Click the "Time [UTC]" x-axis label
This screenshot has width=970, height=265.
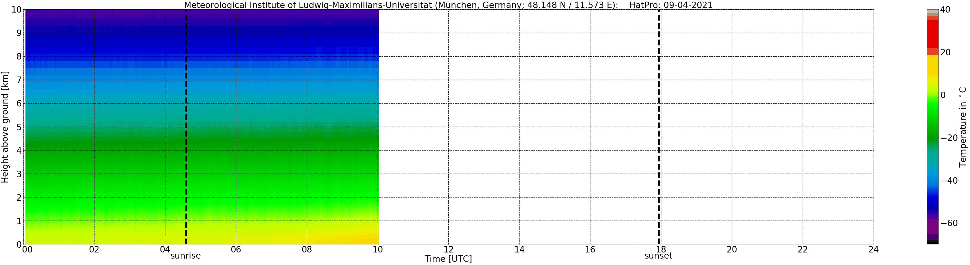pos(448,259)
